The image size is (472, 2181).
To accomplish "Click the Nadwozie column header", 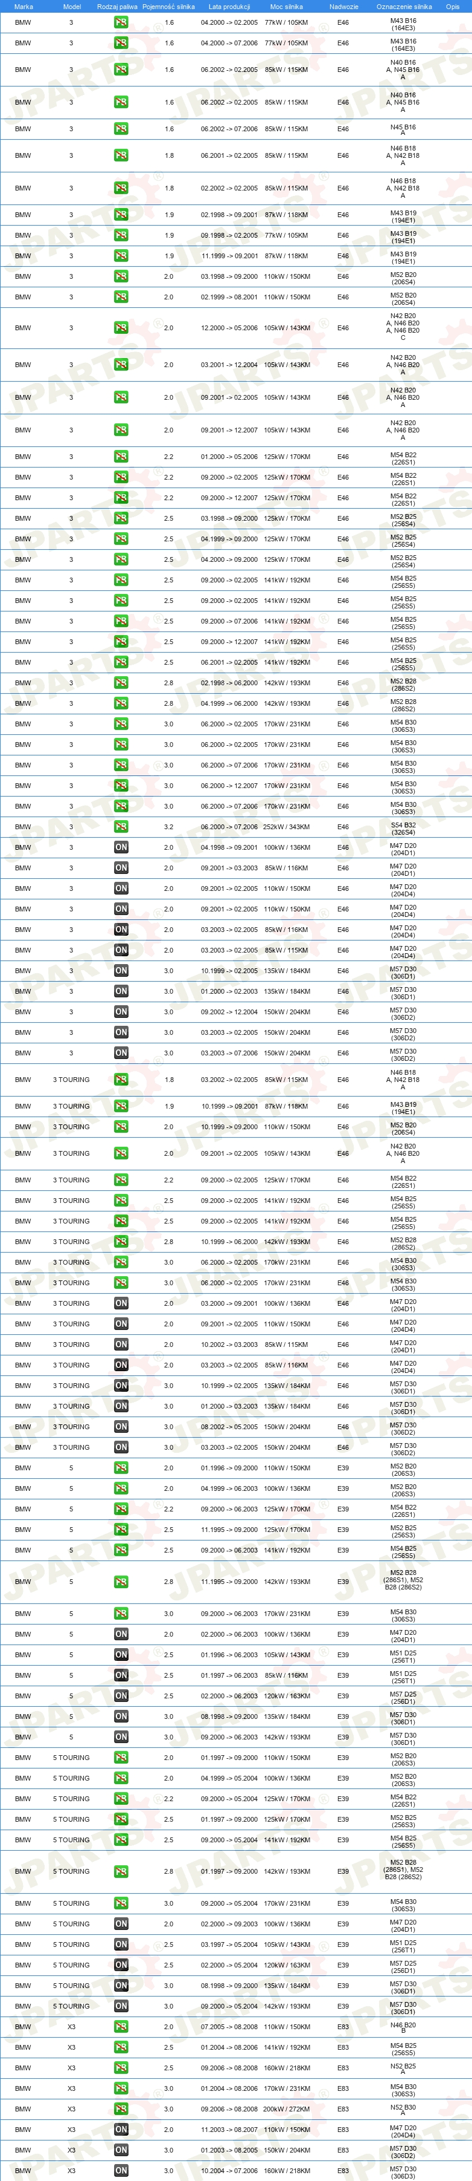I will pyautogui.click(x=343, y=6).
